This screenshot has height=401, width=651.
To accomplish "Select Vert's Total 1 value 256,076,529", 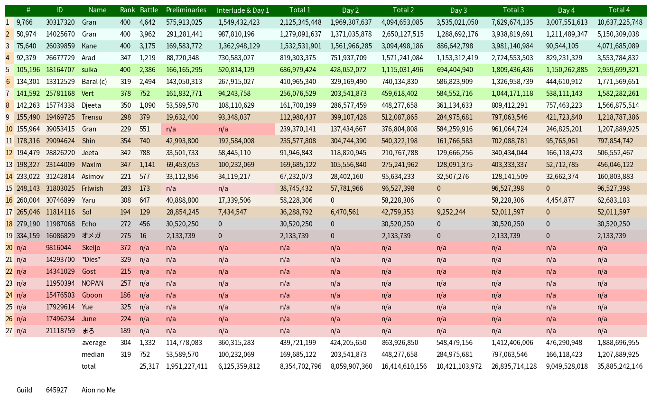I will click(x=298, y=93).
